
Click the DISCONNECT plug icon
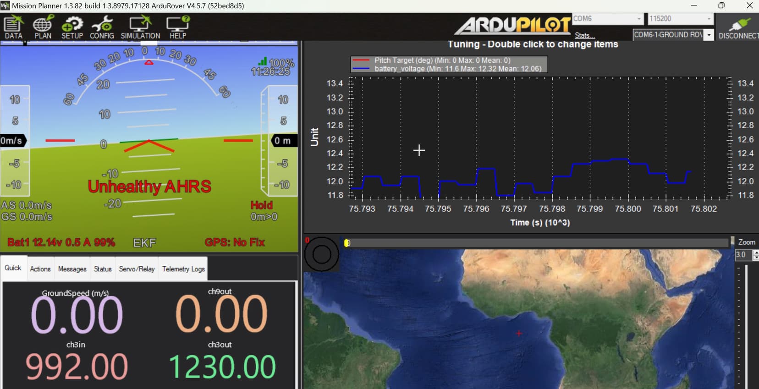click(x=738, y=27)
